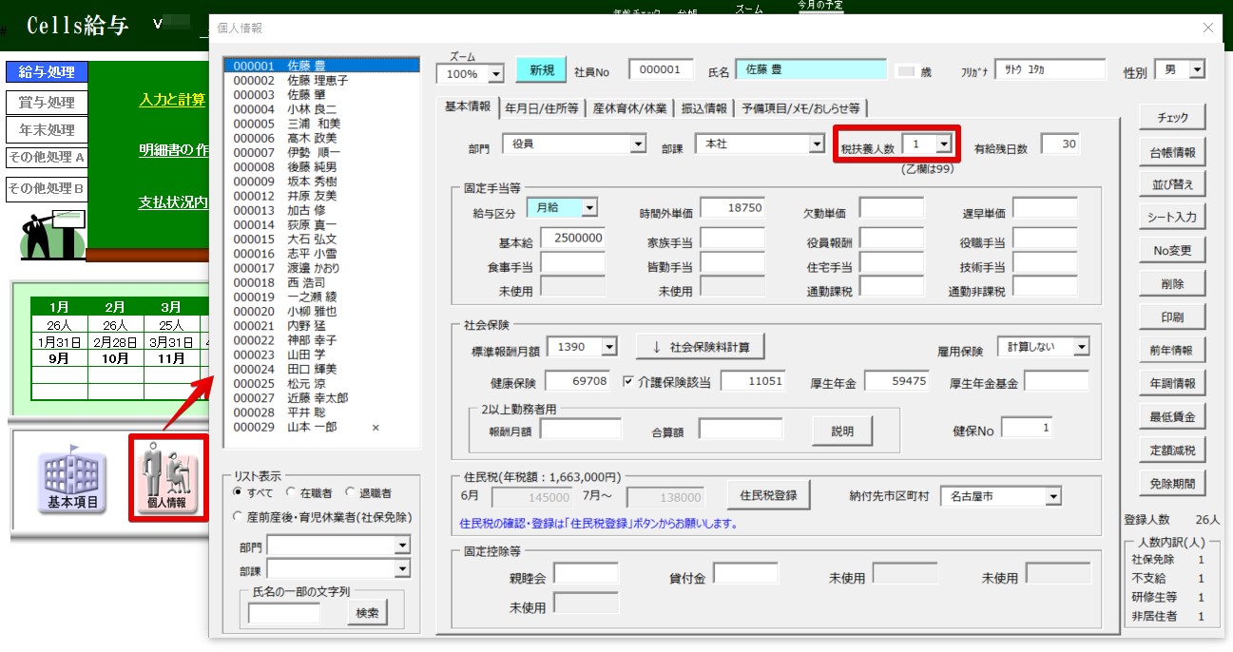Select employee 000010 井原 友美
This screenshot has height=652, width=1233.
(322, 196)
